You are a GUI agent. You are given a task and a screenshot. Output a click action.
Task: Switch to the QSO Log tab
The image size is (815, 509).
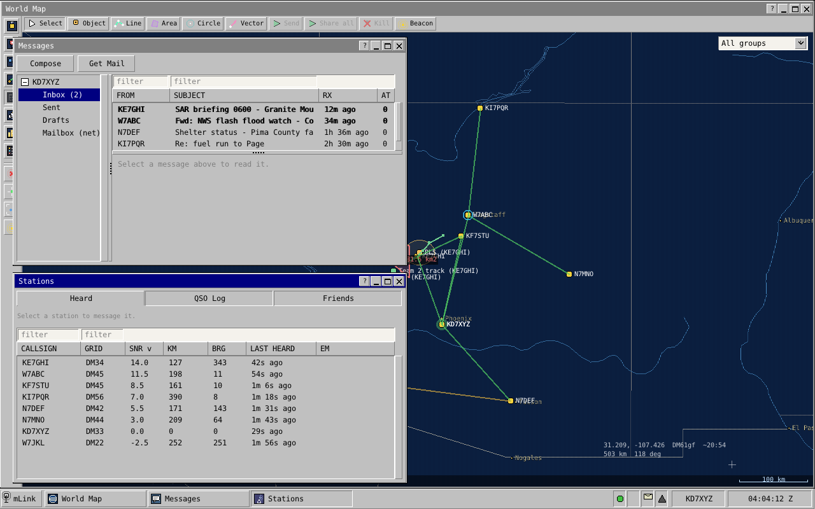(209, 298)
